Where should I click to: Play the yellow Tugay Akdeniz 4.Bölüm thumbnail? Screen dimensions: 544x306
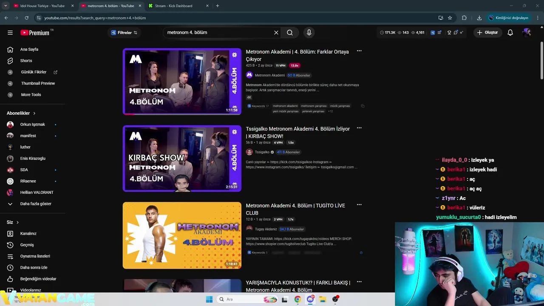[x=182, y=235]
